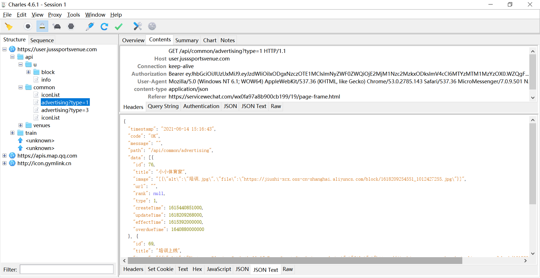This screenshot has height=278, width=540.
Task: Select response Set Cookie tab
Action: [x=160, y=269]
